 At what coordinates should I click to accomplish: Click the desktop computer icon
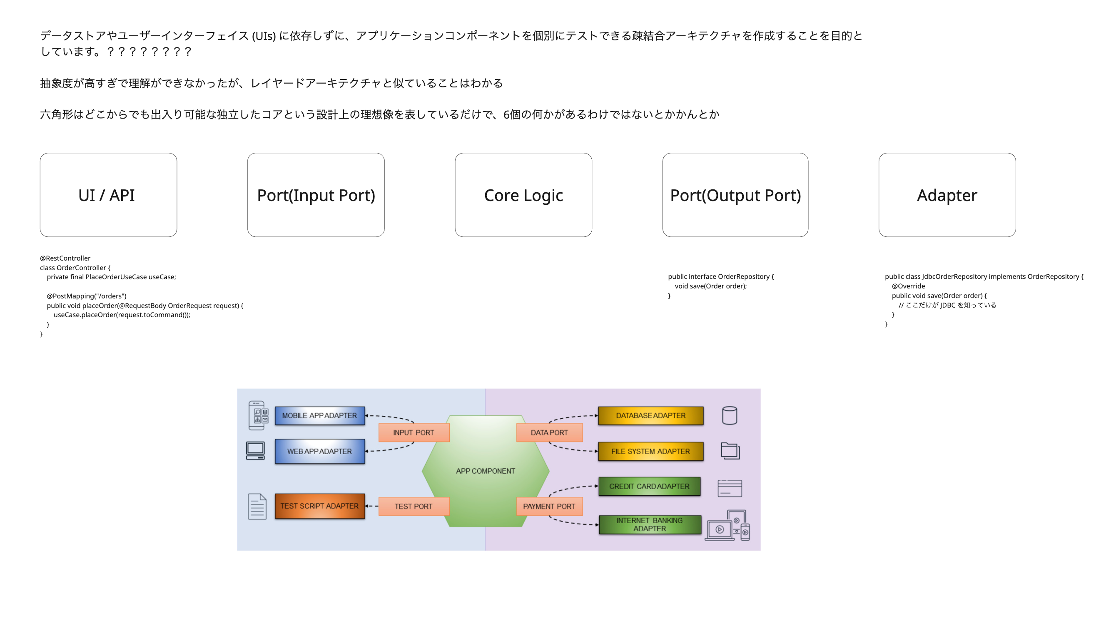click(x=255, y=451)
